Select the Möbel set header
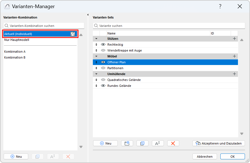The height and width of the screenshot is (163, 250). (x=165, y=56)
